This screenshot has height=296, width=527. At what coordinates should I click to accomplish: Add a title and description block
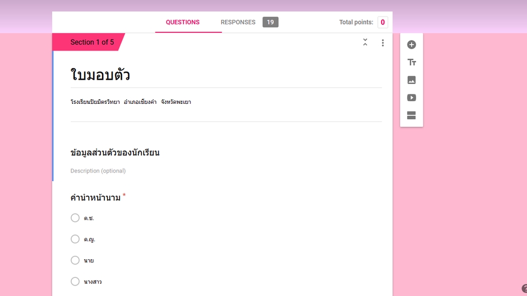tap(411, 63)
